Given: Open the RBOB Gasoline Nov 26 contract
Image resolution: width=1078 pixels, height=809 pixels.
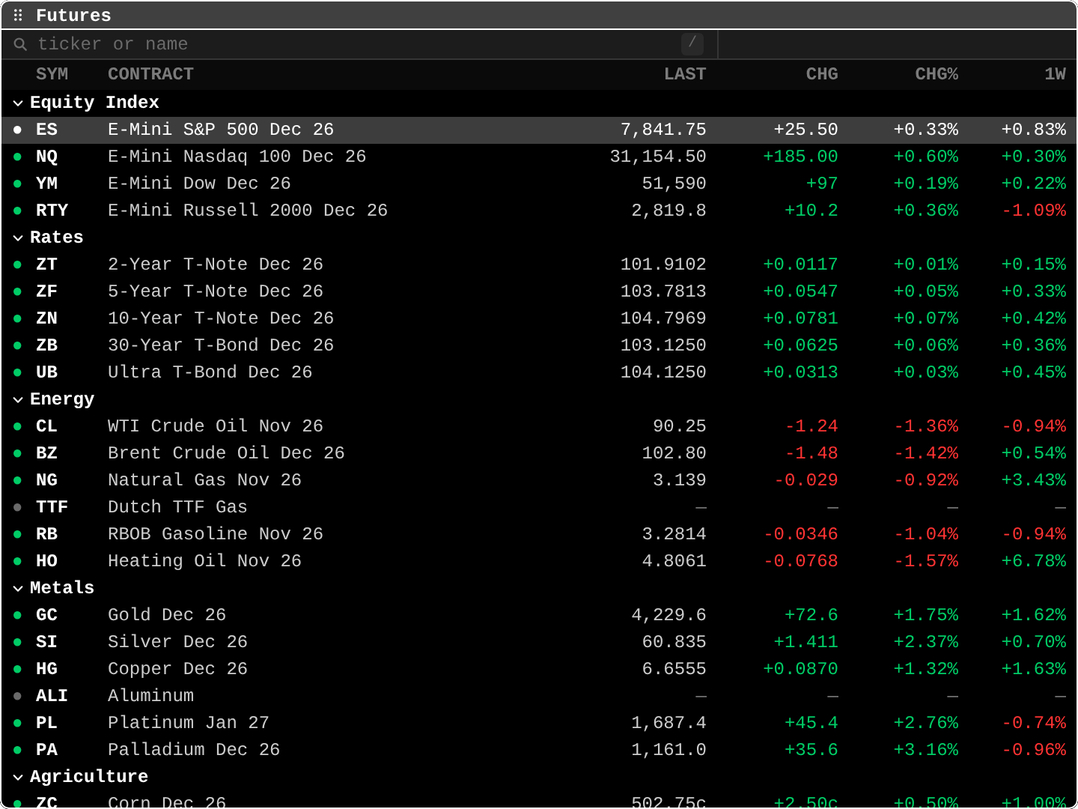Looking at the screenshot, I should [216, 534].
